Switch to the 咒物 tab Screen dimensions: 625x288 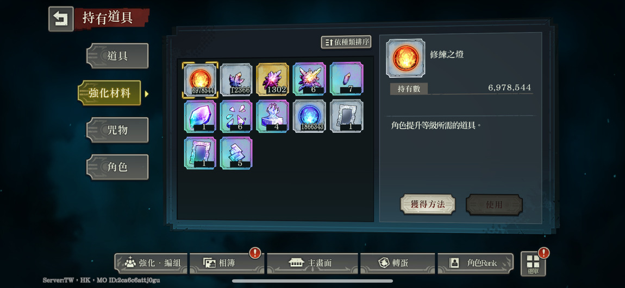click(x=117, y=130)
